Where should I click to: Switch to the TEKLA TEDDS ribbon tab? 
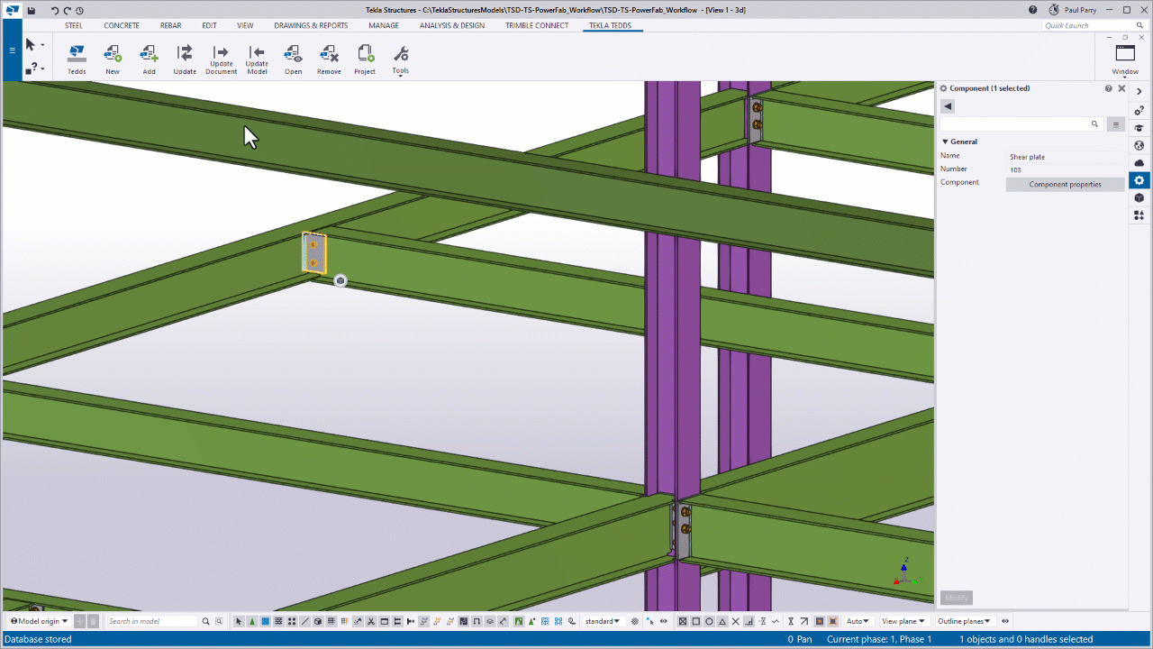coord(613,25)
